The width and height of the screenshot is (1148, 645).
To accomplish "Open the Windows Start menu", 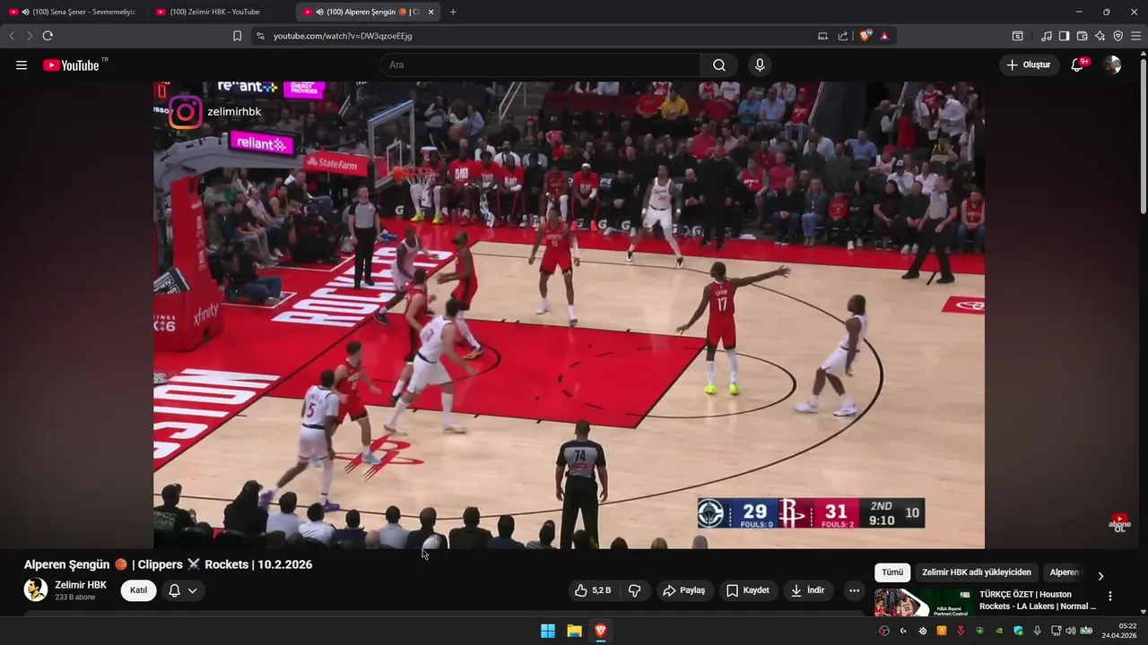I will point(548,631).
